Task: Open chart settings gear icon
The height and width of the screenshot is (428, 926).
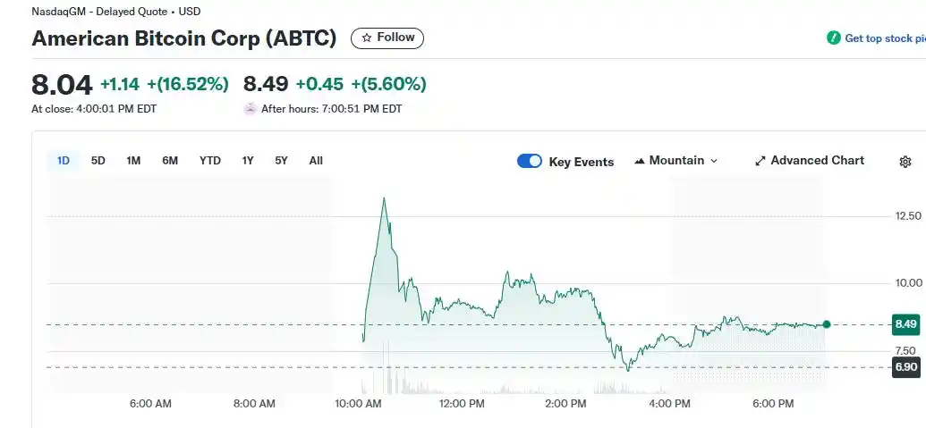Action: click(905, 162)
